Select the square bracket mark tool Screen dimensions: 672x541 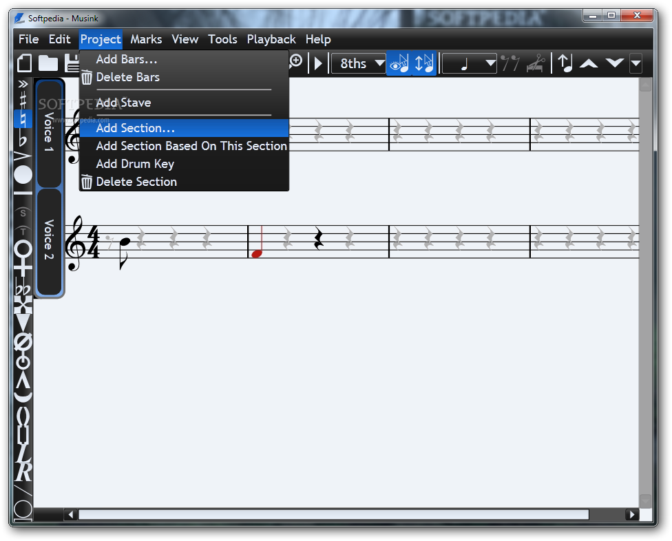coord(23,434)
